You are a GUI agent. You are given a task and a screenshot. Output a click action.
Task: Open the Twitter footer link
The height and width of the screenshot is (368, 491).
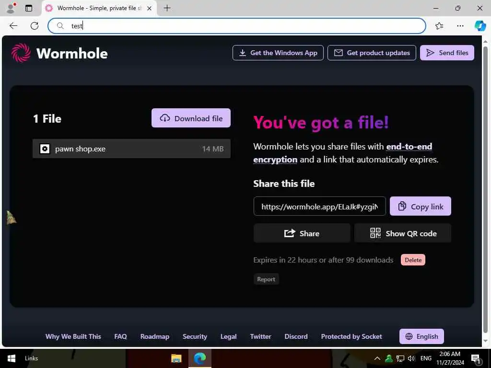pyautogui.click(x=260, y=336)
